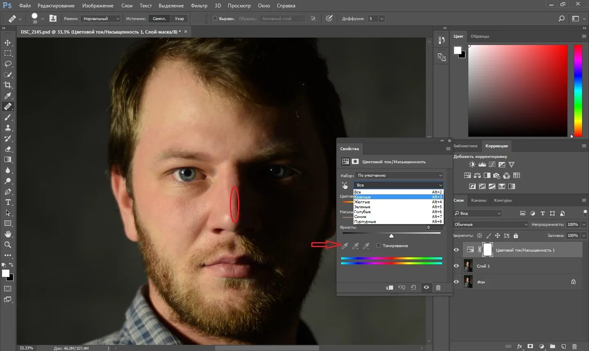The image size is (589, 351).
Task: Select the Eraser tool
Action: pos(8,149)
